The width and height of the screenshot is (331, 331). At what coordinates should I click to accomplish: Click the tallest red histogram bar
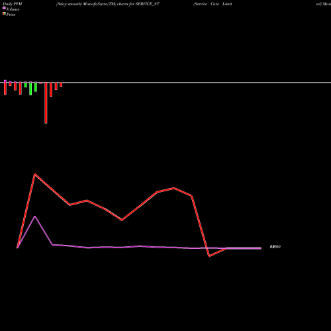[46, 103]
